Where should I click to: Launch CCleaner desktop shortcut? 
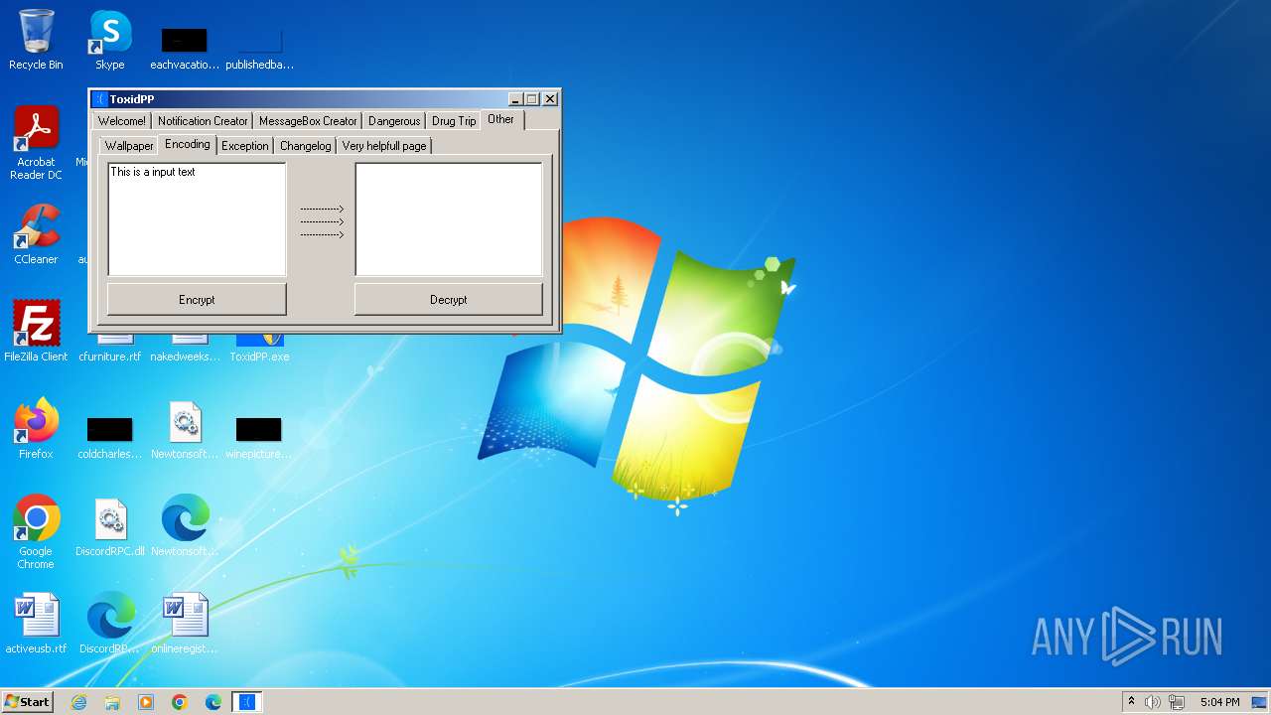pyautogui.click(x=36, y=234)
